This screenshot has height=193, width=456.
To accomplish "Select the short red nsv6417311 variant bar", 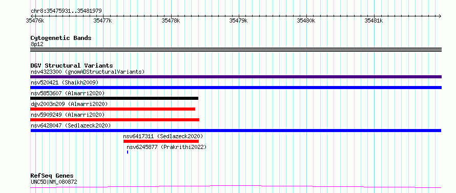I will (x=161, y=141).
